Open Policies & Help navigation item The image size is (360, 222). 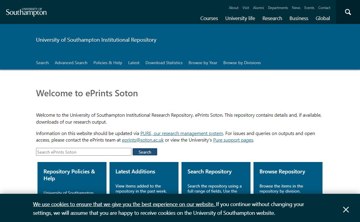pyautogui.click(x=108, y=63)
